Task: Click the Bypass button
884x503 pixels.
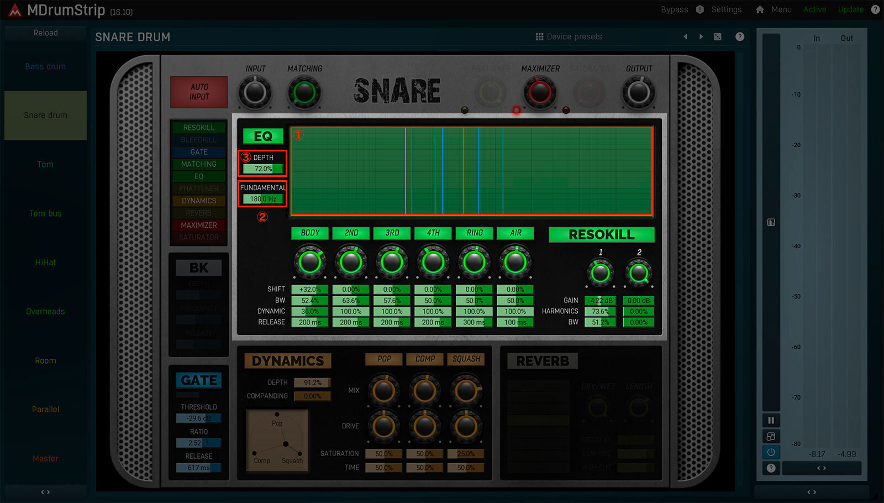Action: [674, 9]
